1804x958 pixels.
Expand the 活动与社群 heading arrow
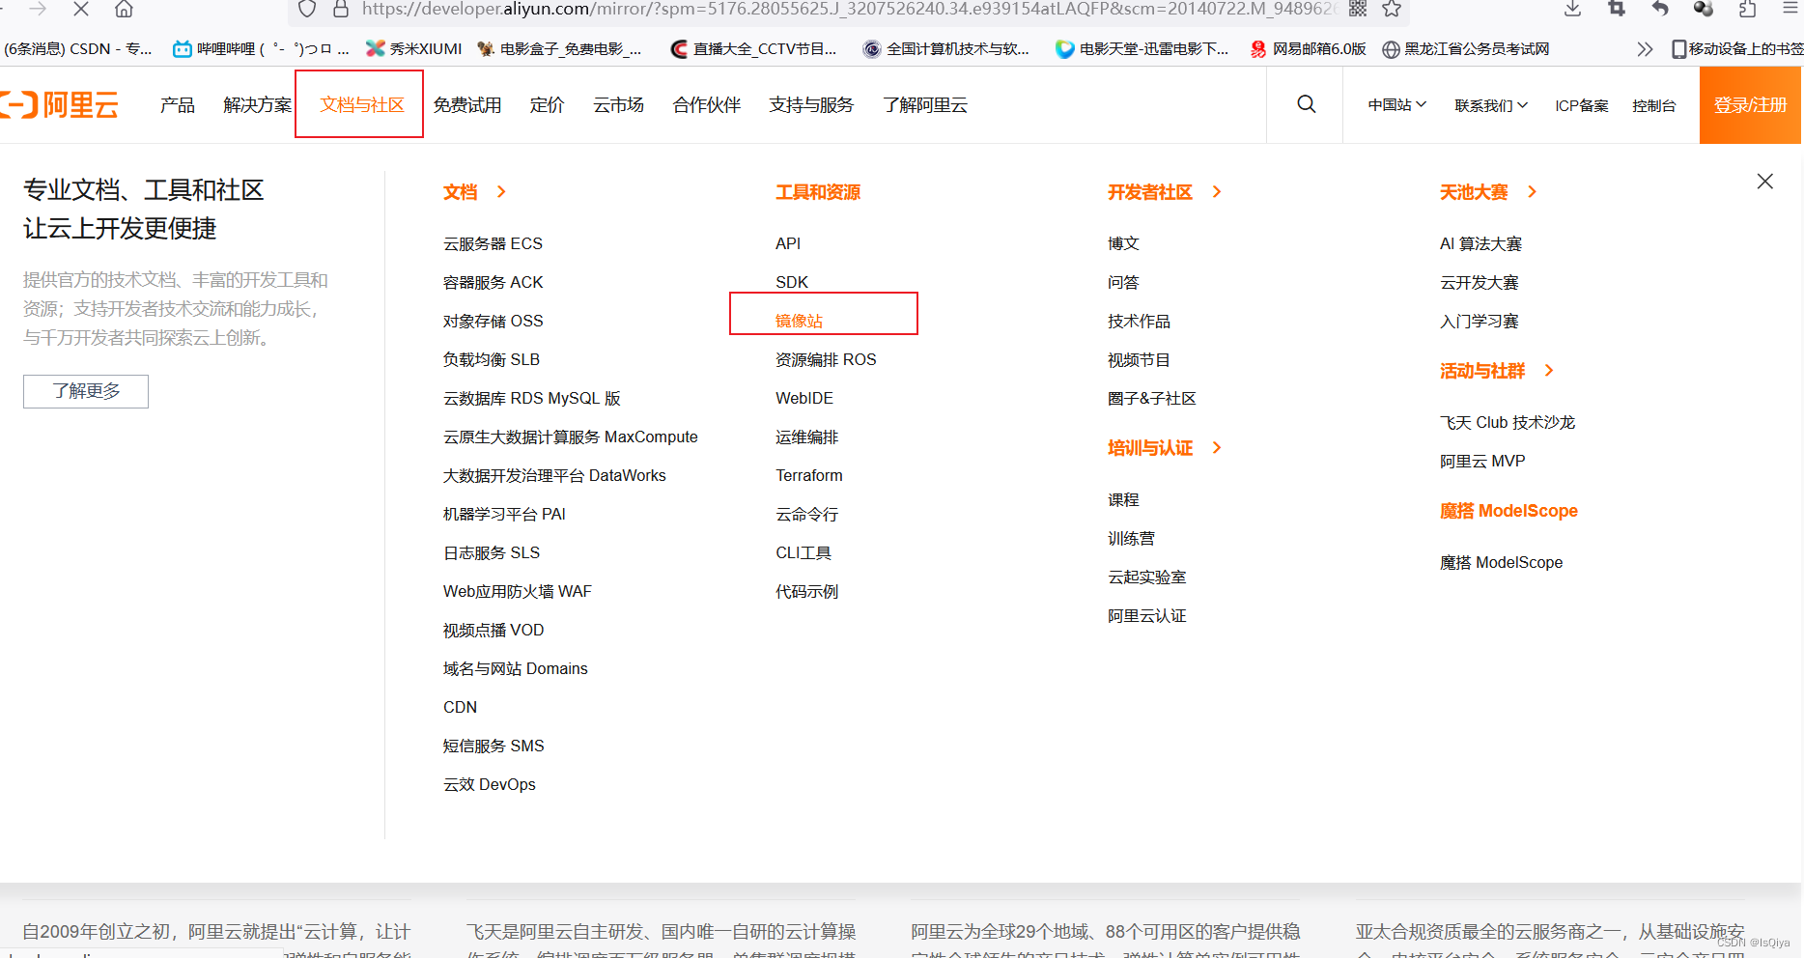pyautogui.click(x=1549, y=371)
